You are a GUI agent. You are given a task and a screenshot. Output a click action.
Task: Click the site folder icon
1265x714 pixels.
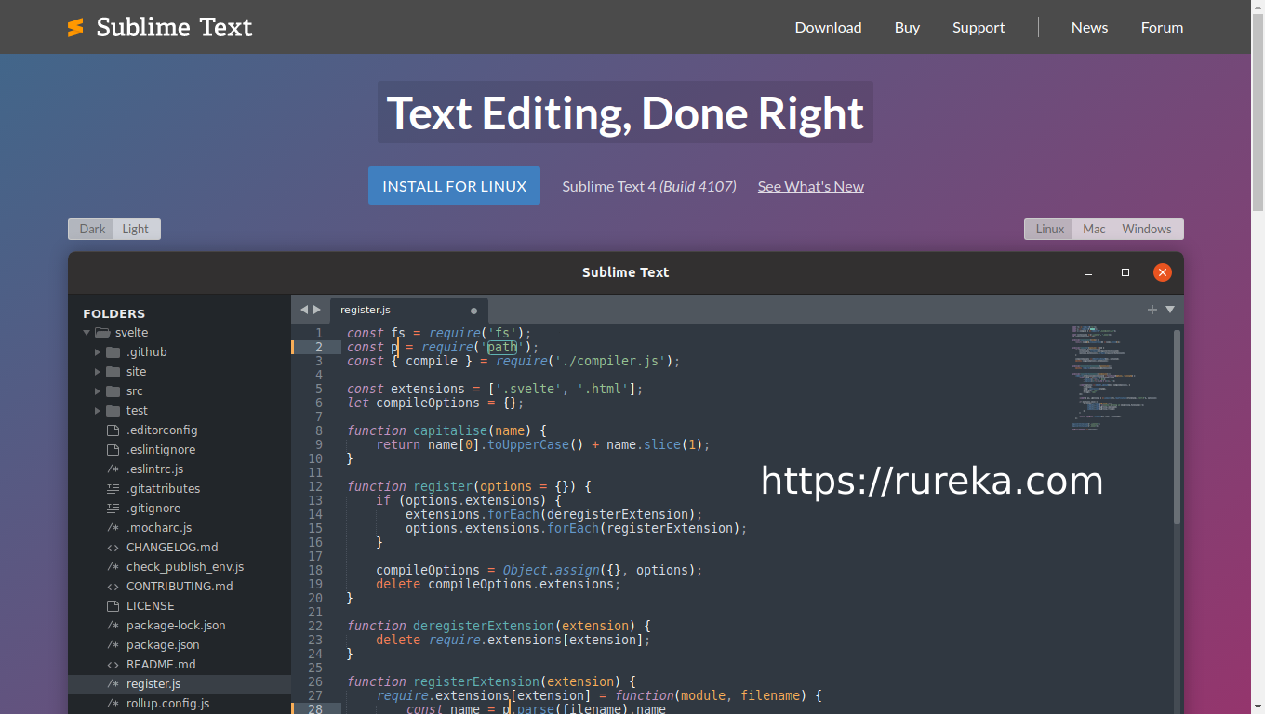(113, 372)
